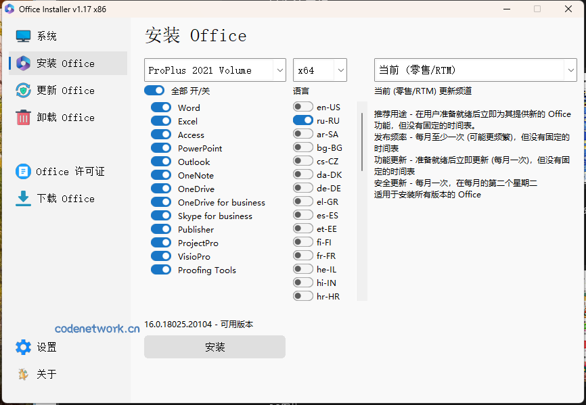Disable the Word component toggle
586x405 pixels.
tap(161, 107)
